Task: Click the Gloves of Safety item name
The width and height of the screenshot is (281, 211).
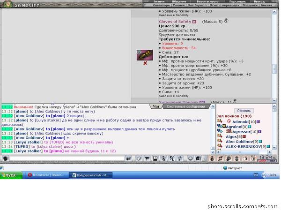Action: [175, 22]
